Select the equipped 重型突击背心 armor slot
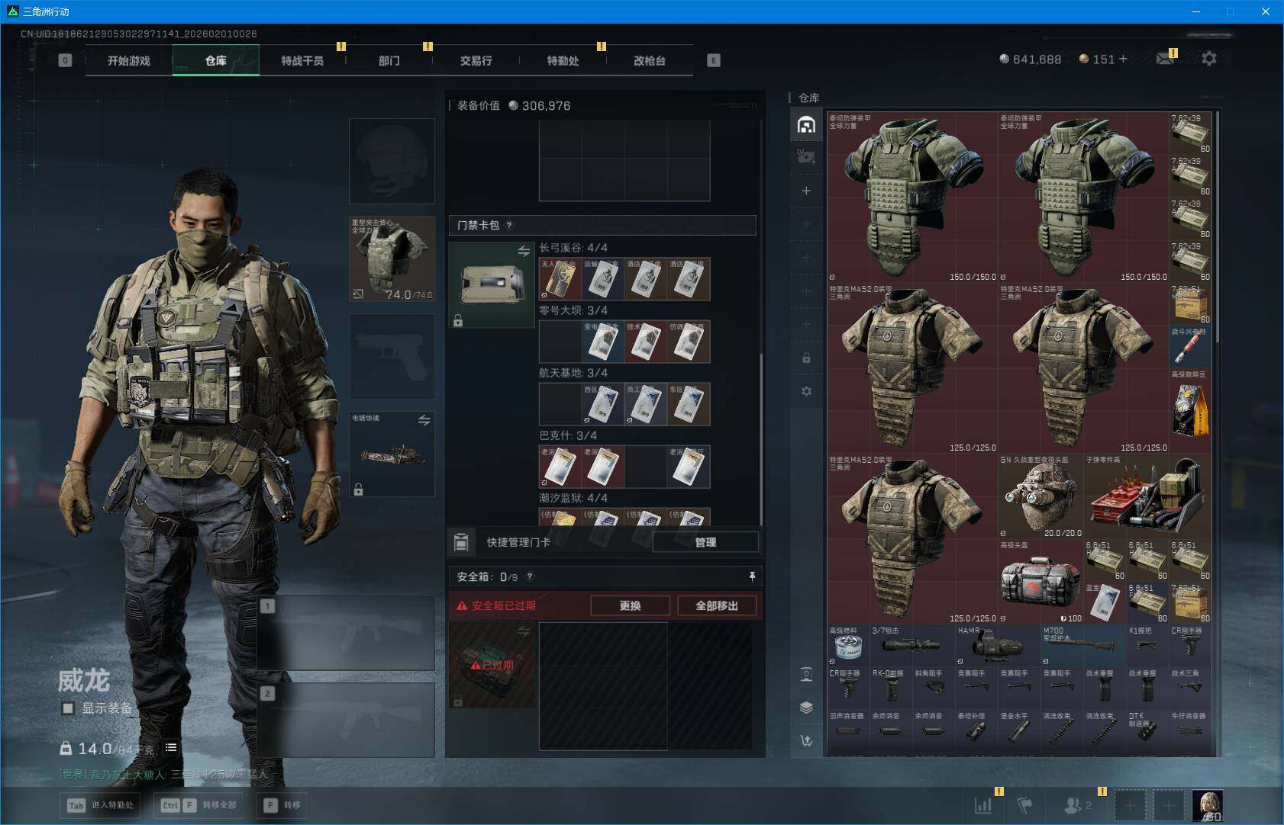1284x825 pixels. pos(392,258)
